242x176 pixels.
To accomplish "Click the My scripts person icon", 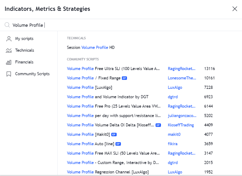I will click(9, 39).
